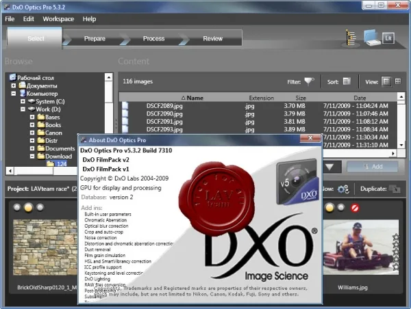The height and width of the screenshot is (309, 411).
Task: Open the File menu
Action: click(x=10, y=19)
